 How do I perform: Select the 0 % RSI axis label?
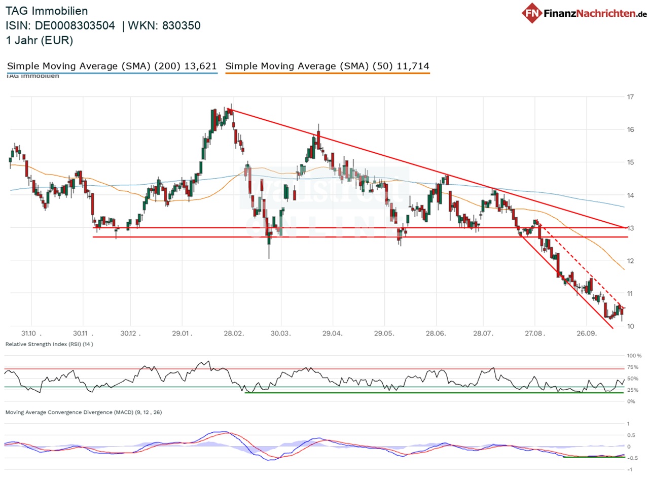[x=632, y=401]
